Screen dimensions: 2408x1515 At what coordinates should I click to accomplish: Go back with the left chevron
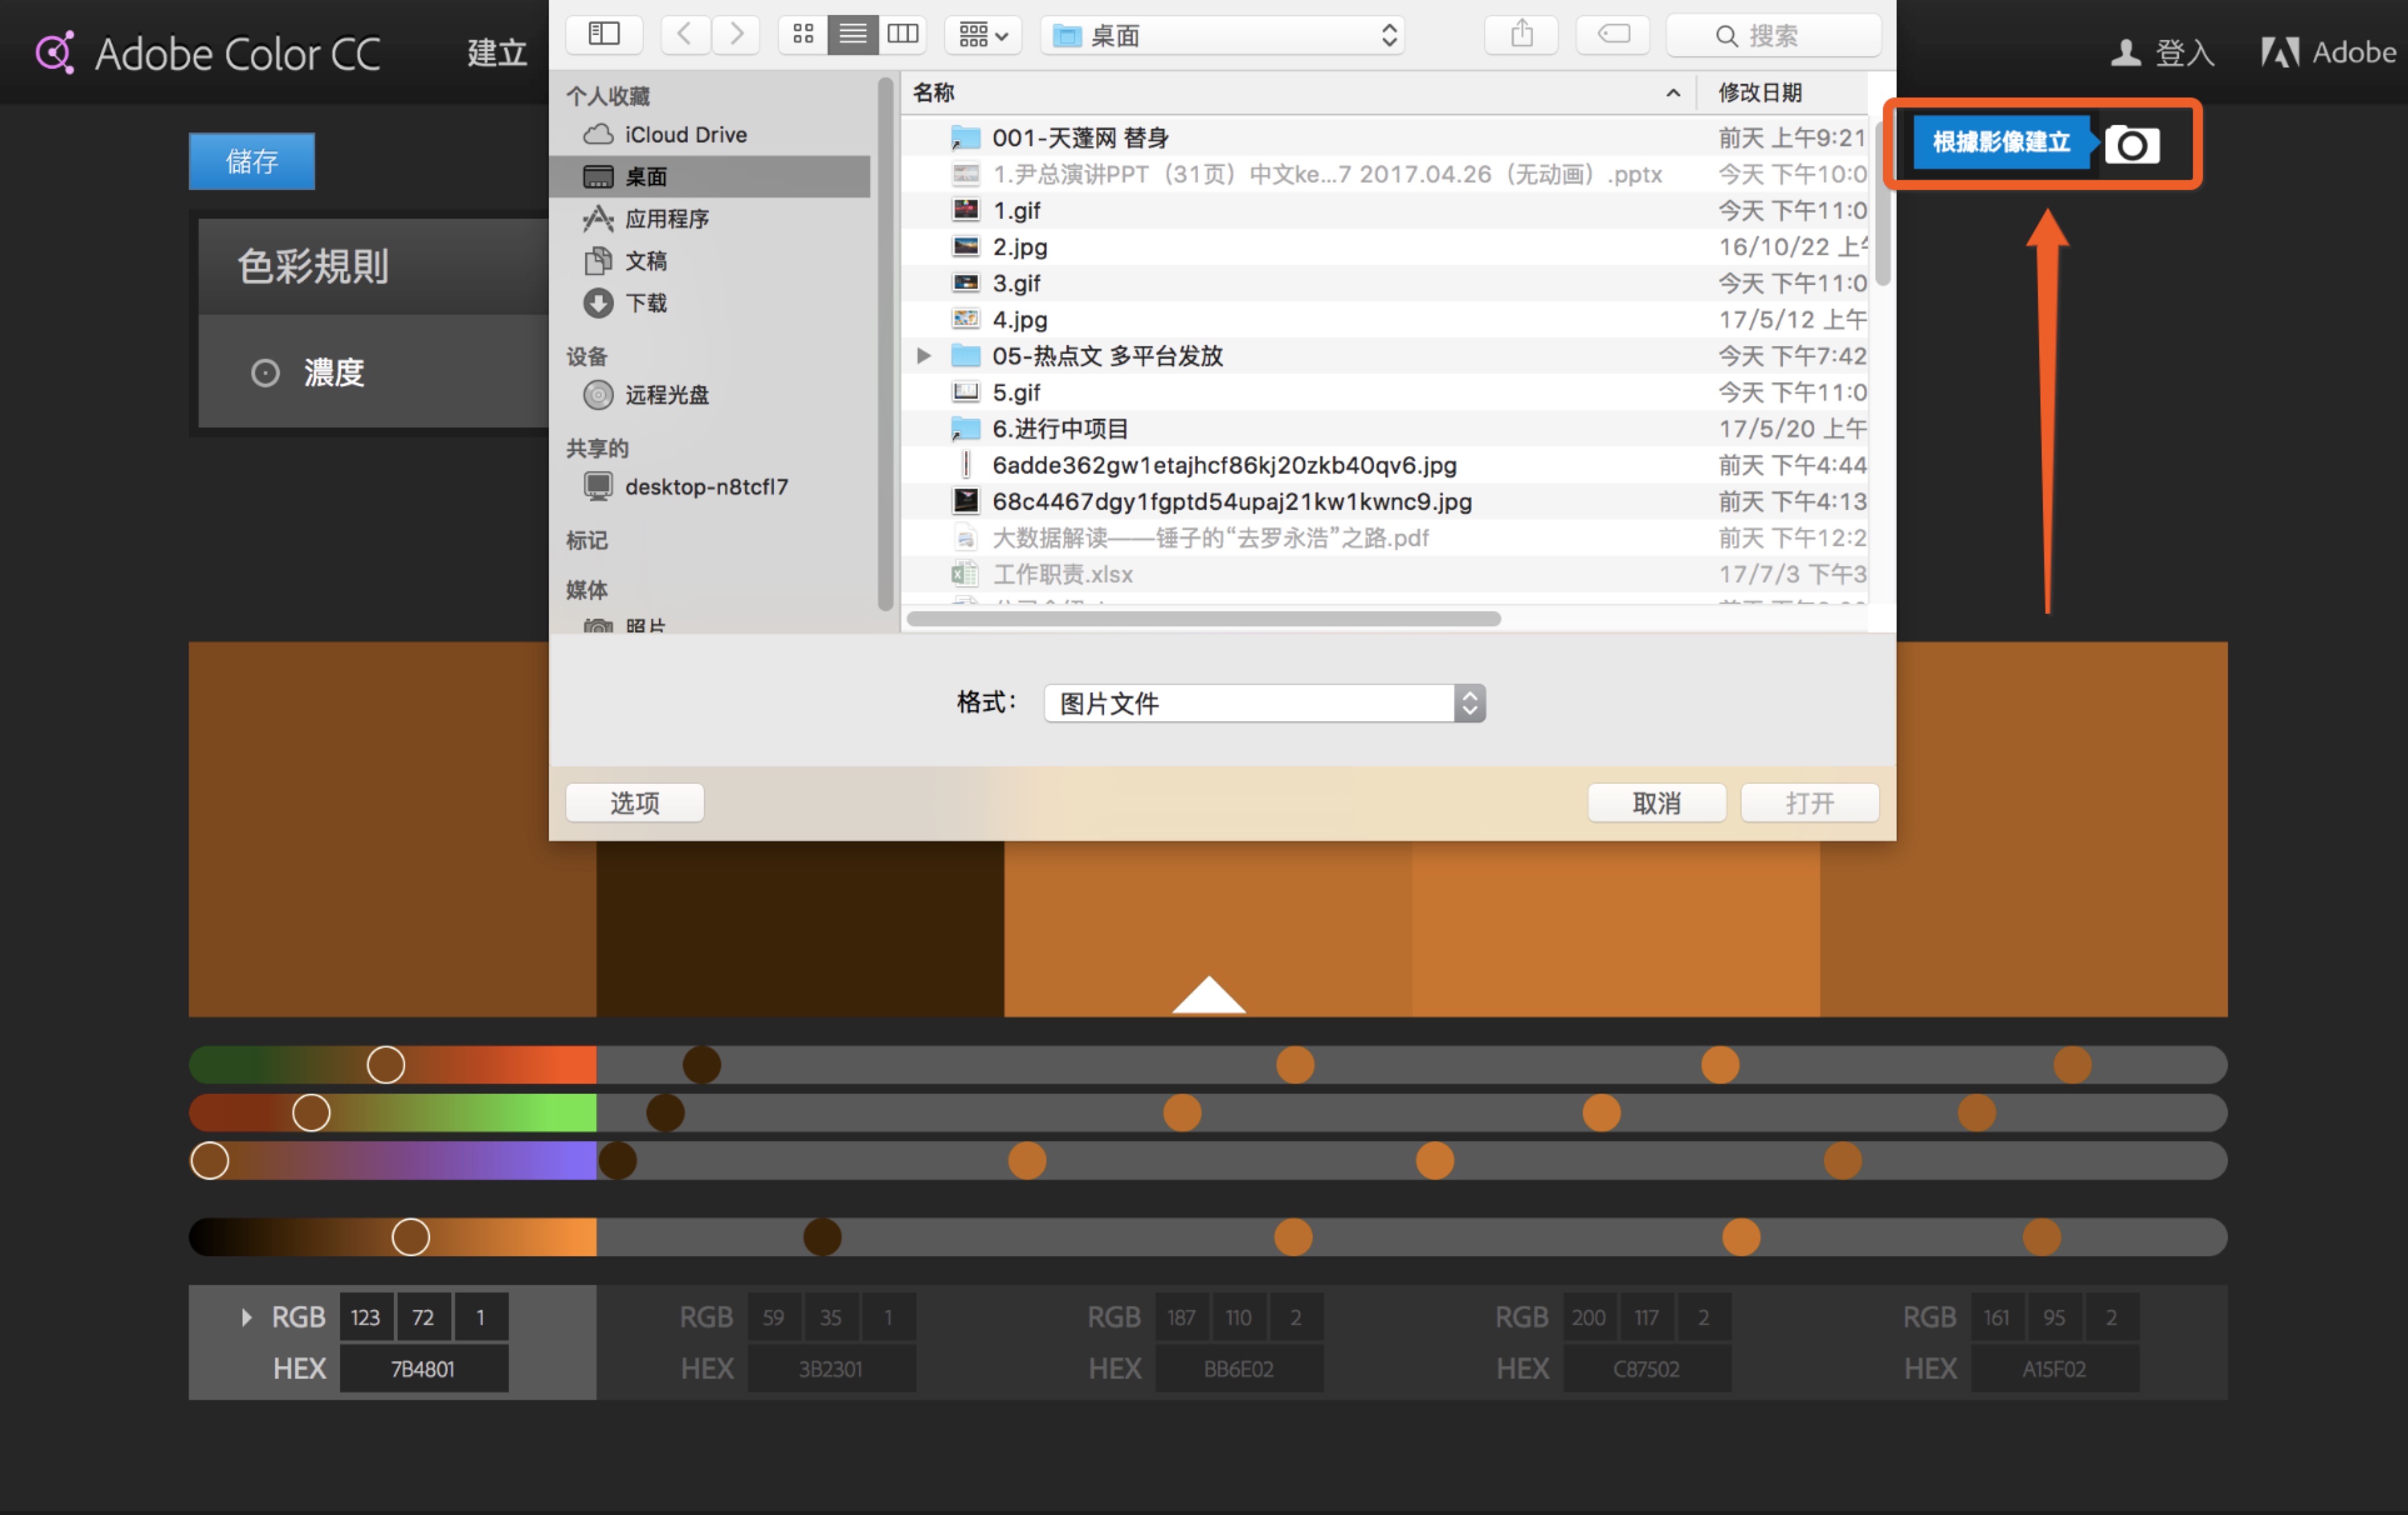(x=685, y=34)
